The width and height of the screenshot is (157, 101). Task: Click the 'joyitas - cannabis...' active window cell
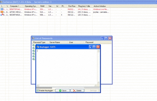[101, 12]
